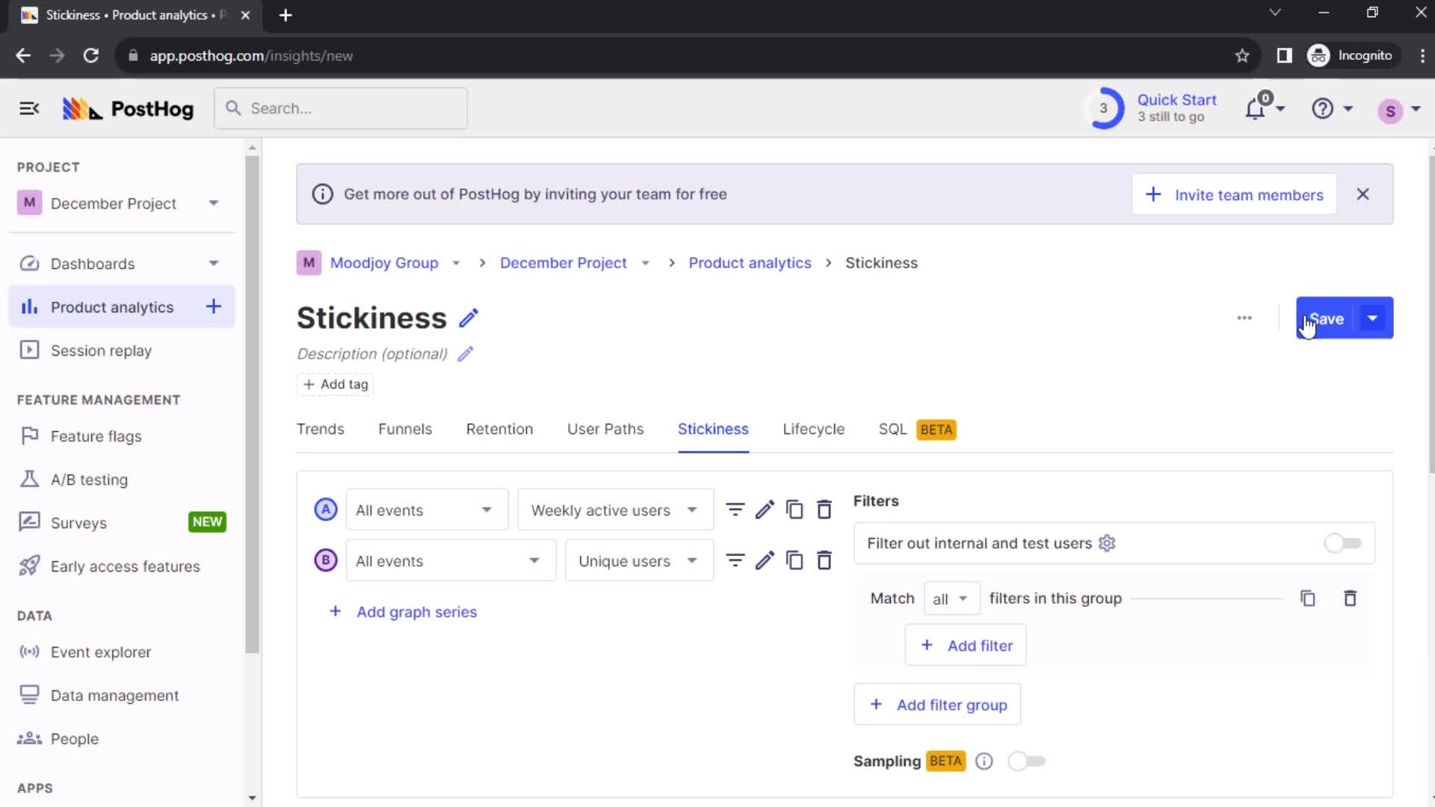Screen dimensions: 1435x807
Task: Open filter icon for series A
Action: 735,510
